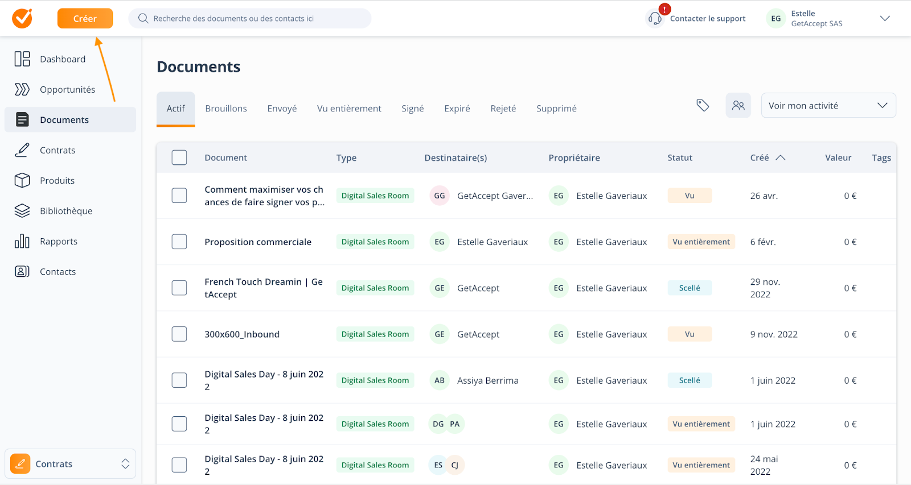Click recipient name 'Assiya Berrima'

point(488,380)
